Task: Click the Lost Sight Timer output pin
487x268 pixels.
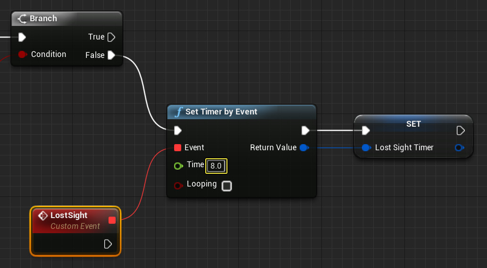Action: coord(459,148)
